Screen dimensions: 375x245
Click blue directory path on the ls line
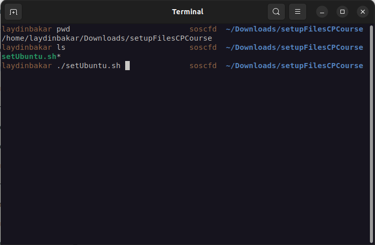point(294,47)
